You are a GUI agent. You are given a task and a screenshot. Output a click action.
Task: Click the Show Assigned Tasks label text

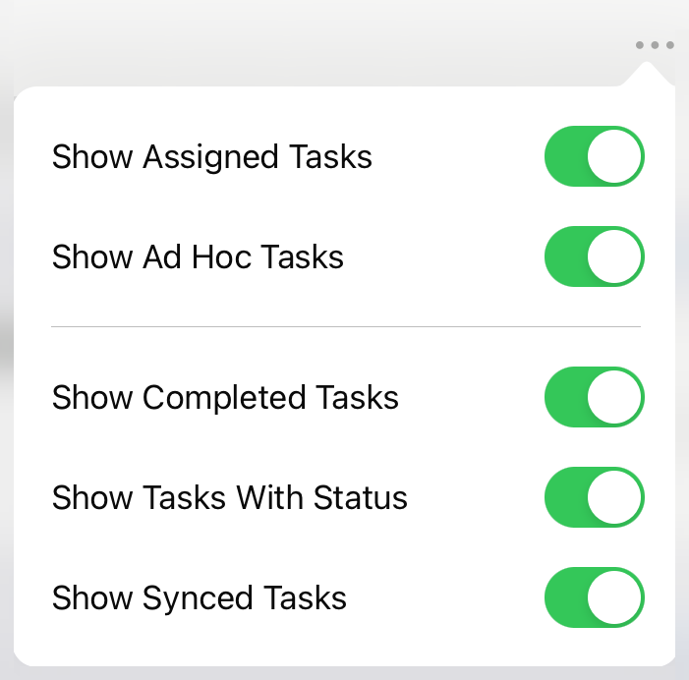pyautogui.click(x=211, y=157)
